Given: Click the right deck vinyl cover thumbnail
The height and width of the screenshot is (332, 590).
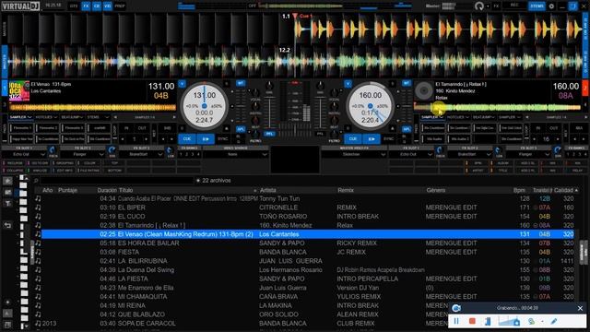Looking at the screenshot, I should 424,90.
